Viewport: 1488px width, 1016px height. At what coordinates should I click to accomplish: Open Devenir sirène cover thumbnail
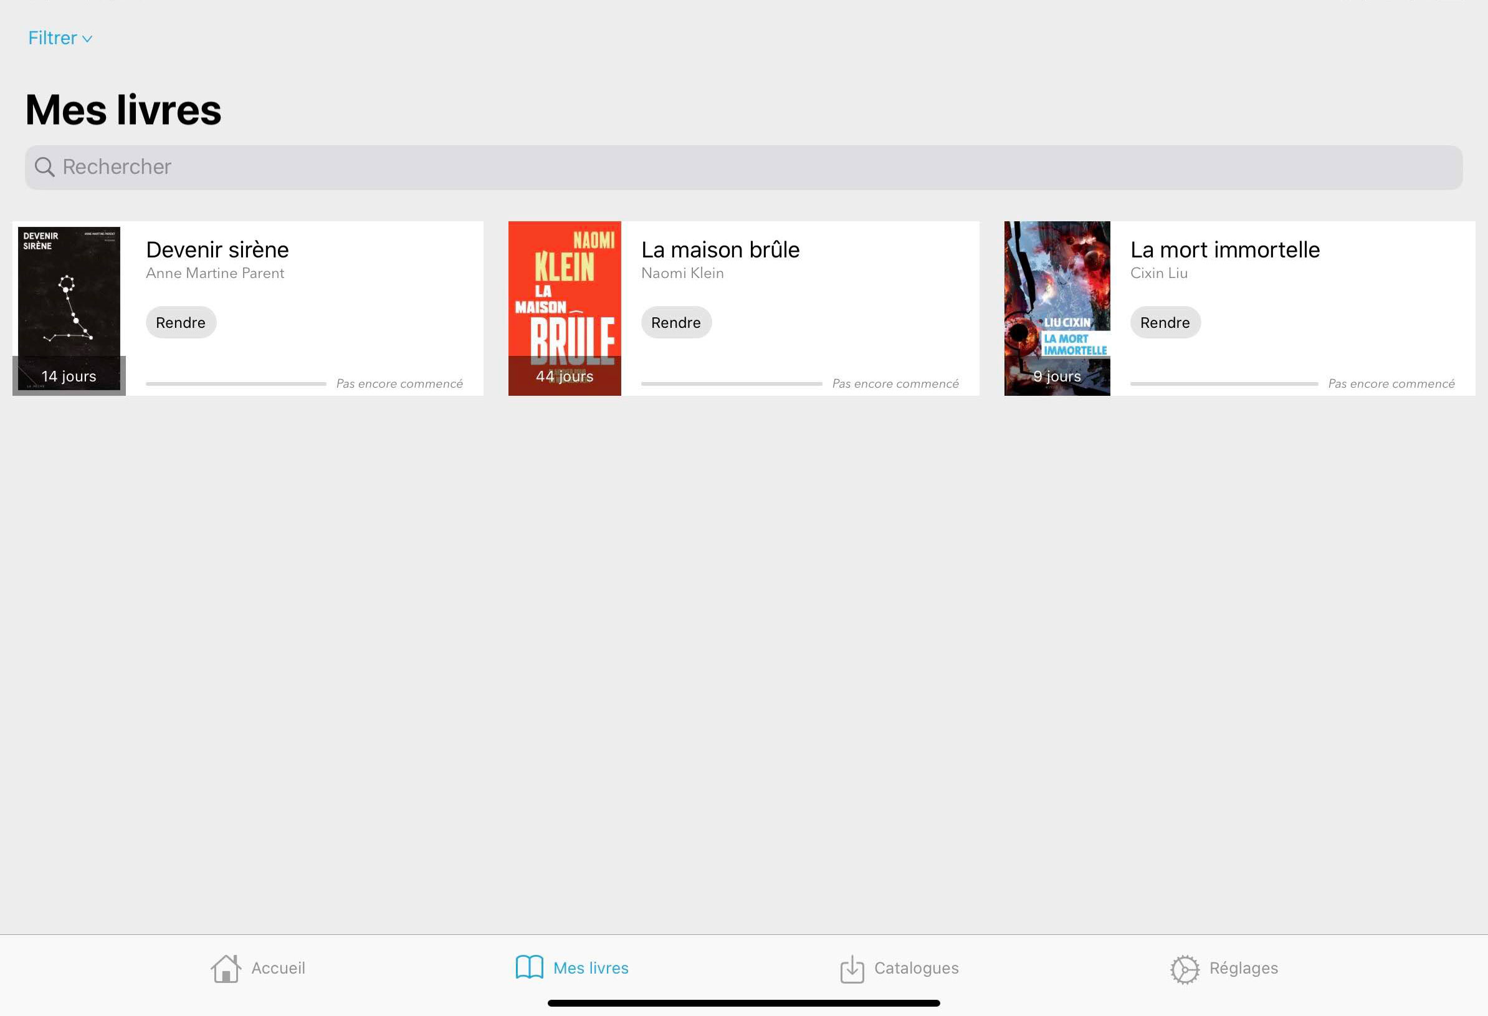point(69,301)
